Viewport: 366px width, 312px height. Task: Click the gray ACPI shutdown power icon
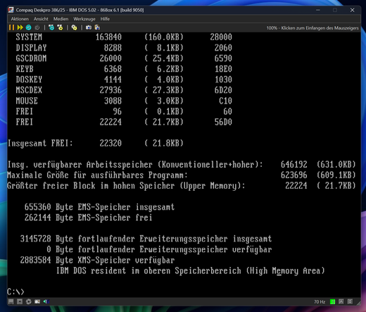[37, 27]
